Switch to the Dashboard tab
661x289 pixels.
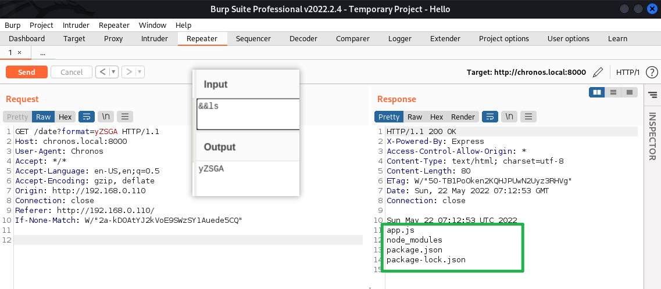pyautogui.click(x=27, y=39)
